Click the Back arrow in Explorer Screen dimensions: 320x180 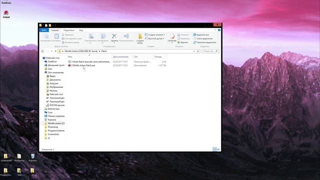coord(42,51)
